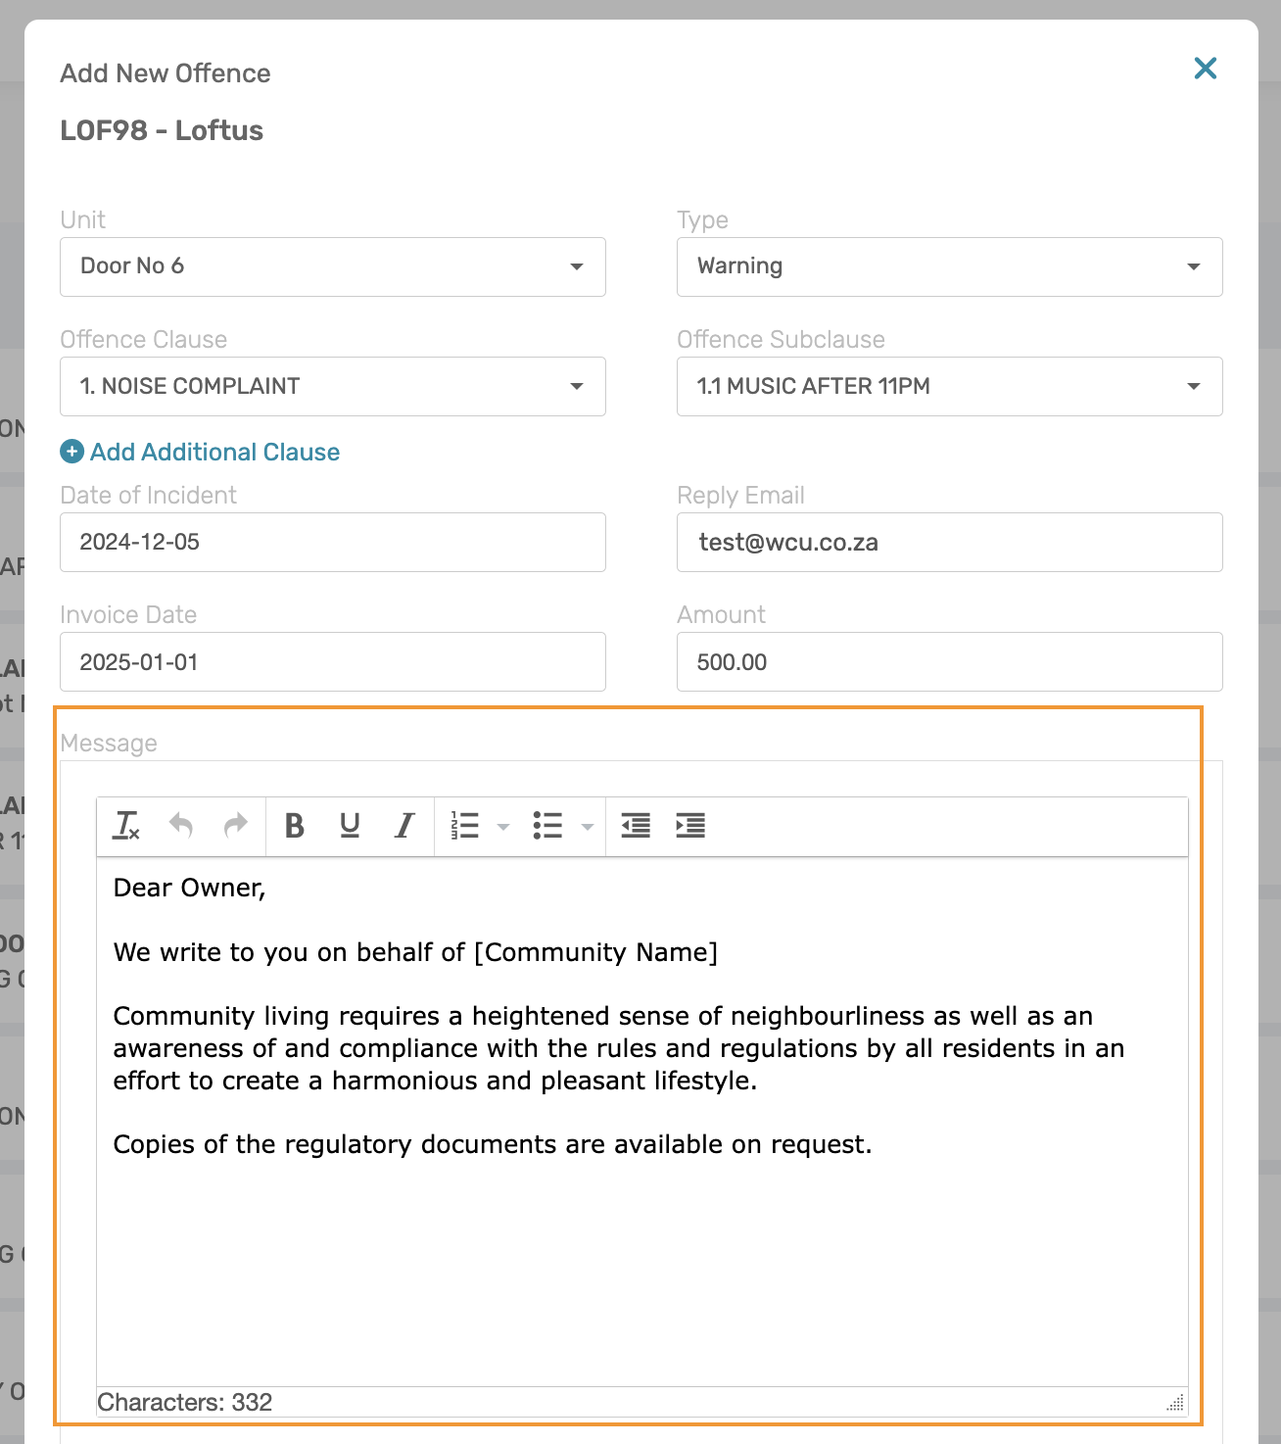1281x1444 pixels.
Task: Grab the editor resize handle corner
Action: (1176, 1402)
